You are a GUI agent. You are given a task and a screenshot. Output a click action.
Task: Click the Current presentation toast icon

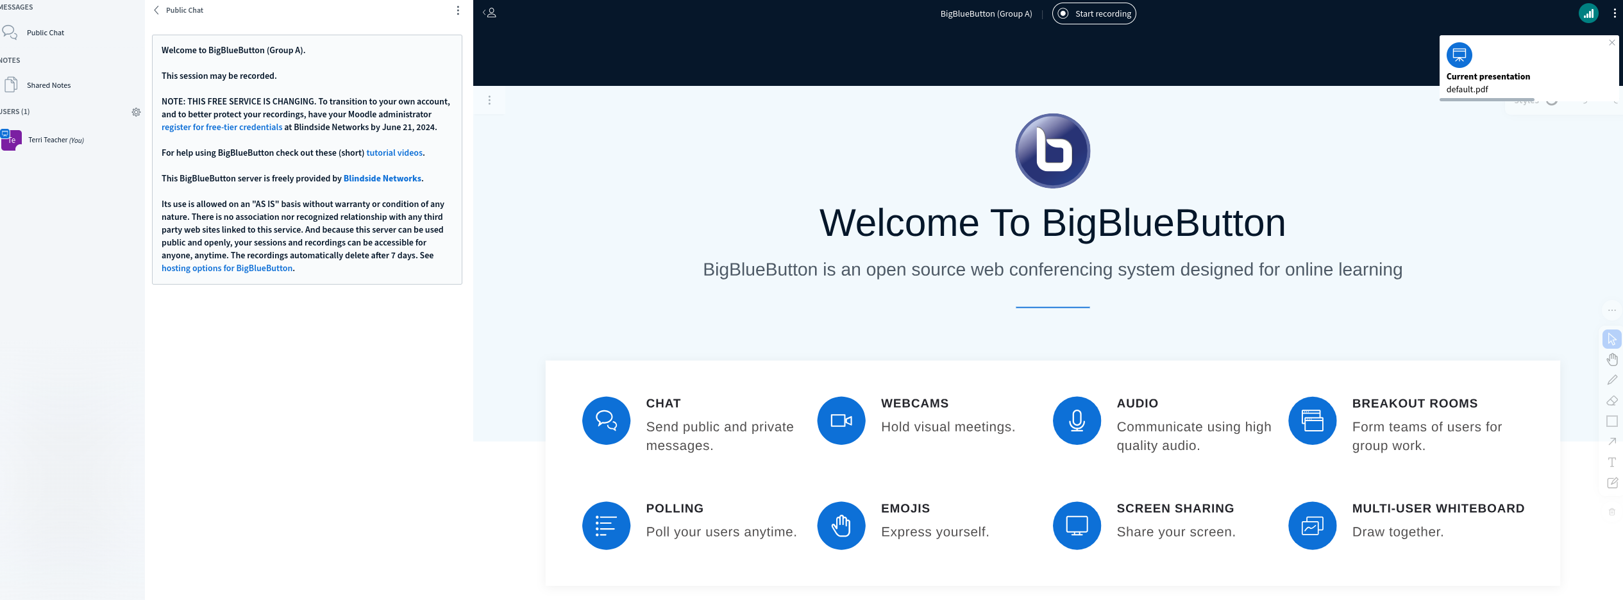[1459, 55]
